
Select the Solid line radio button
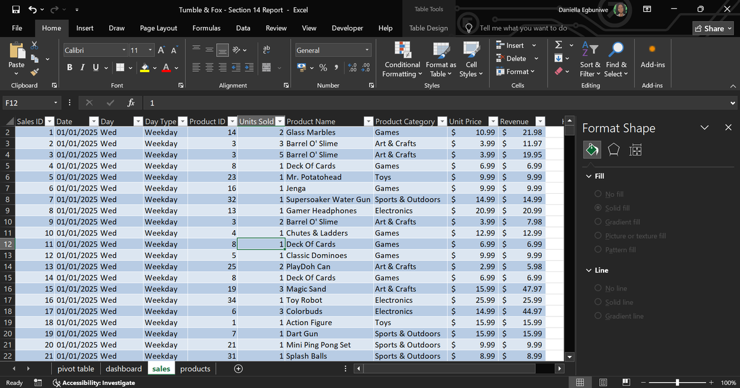[x=598, y=302]
